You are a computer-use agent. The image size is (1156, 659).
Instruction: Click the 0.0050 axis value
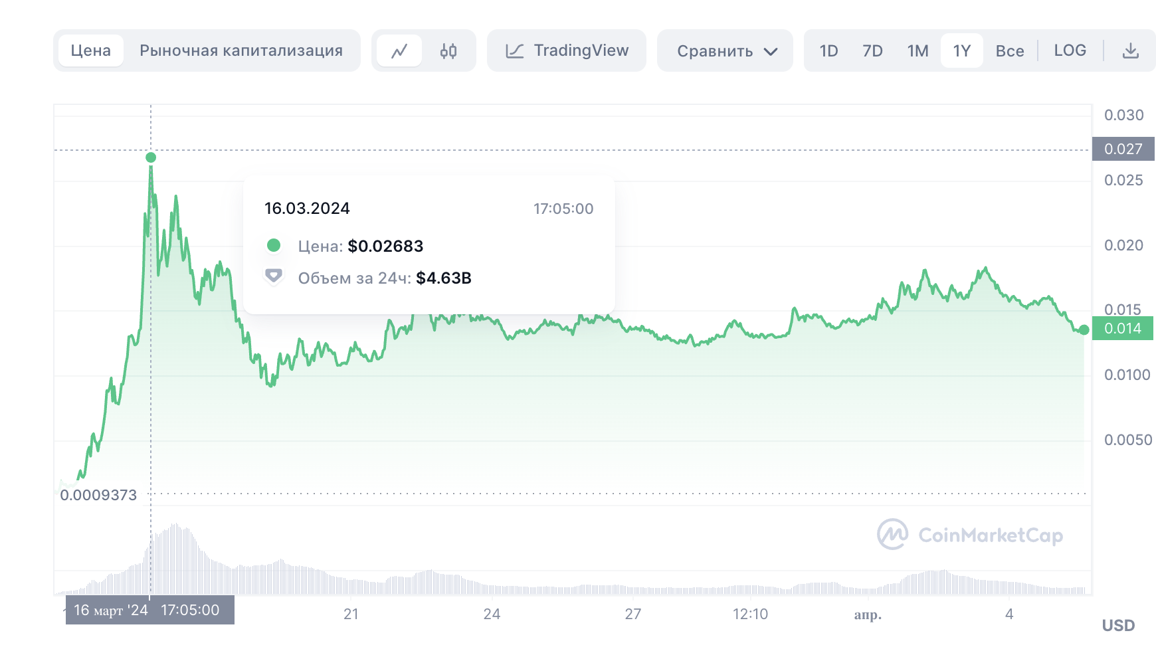pos(1127,440)
